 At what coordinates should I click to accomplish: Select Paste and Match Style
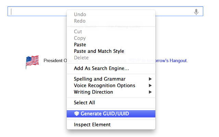coord(99,51)
